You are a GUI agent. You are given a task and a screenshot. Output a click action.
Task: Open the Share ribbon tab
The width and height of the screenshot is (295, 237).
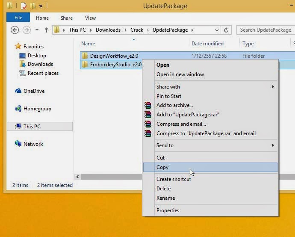[67, 18]
